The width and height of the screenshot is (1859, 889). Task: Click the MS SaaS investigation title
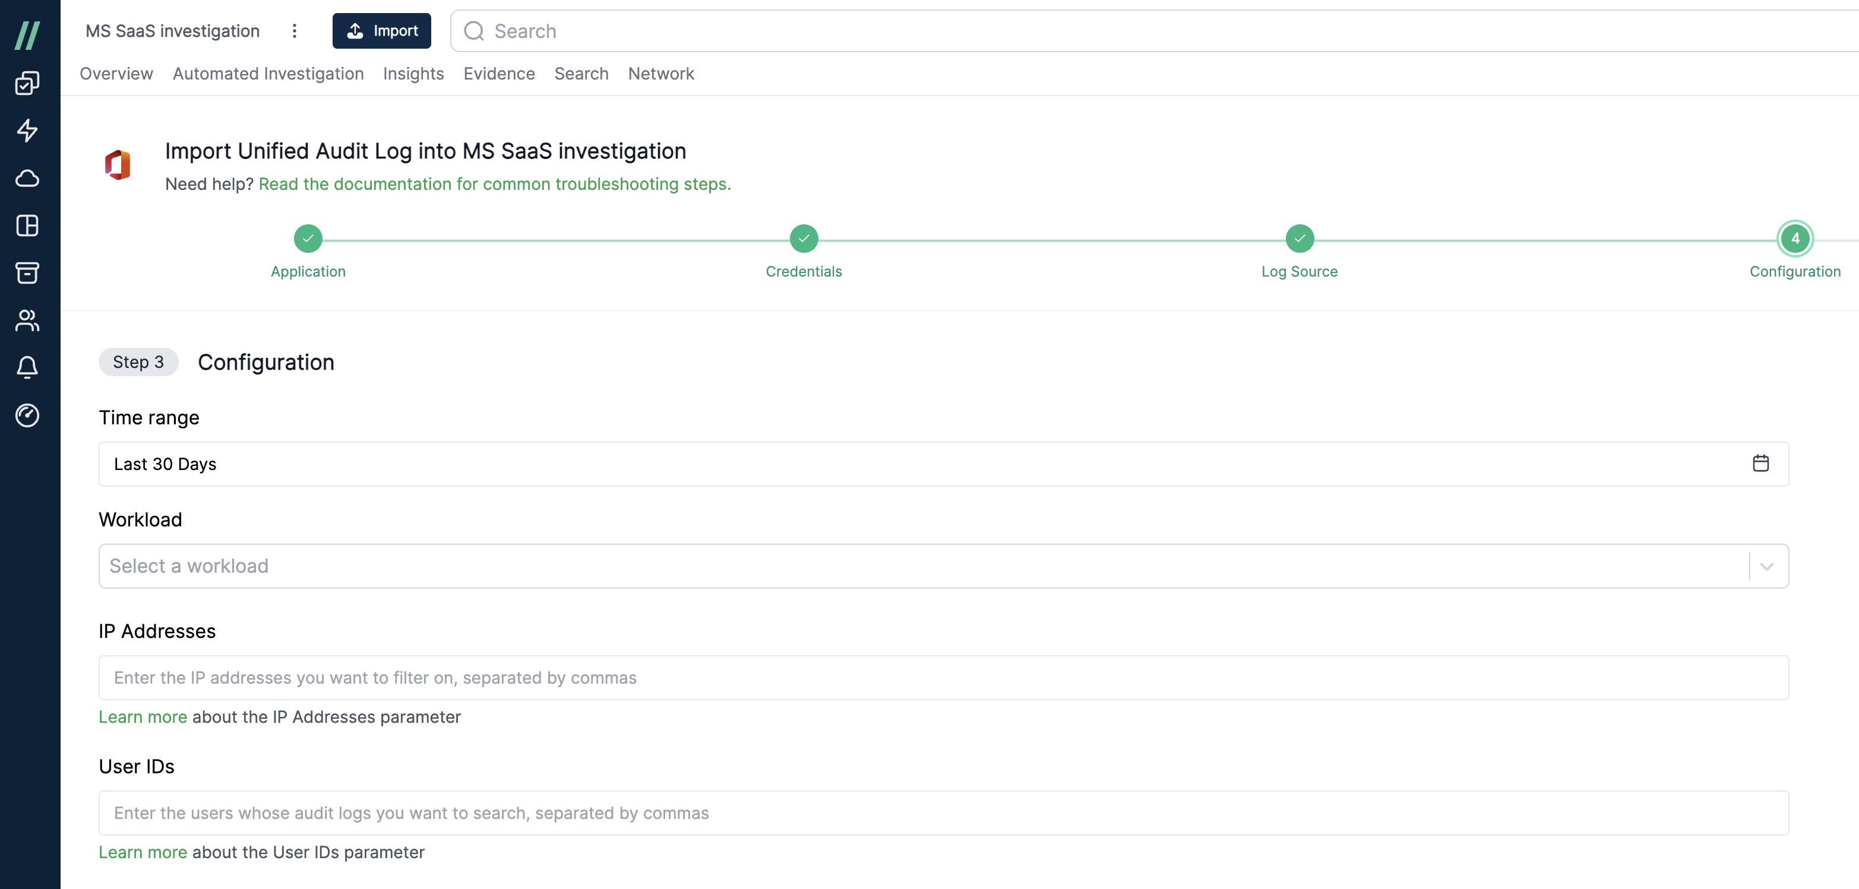coord(172,31)
